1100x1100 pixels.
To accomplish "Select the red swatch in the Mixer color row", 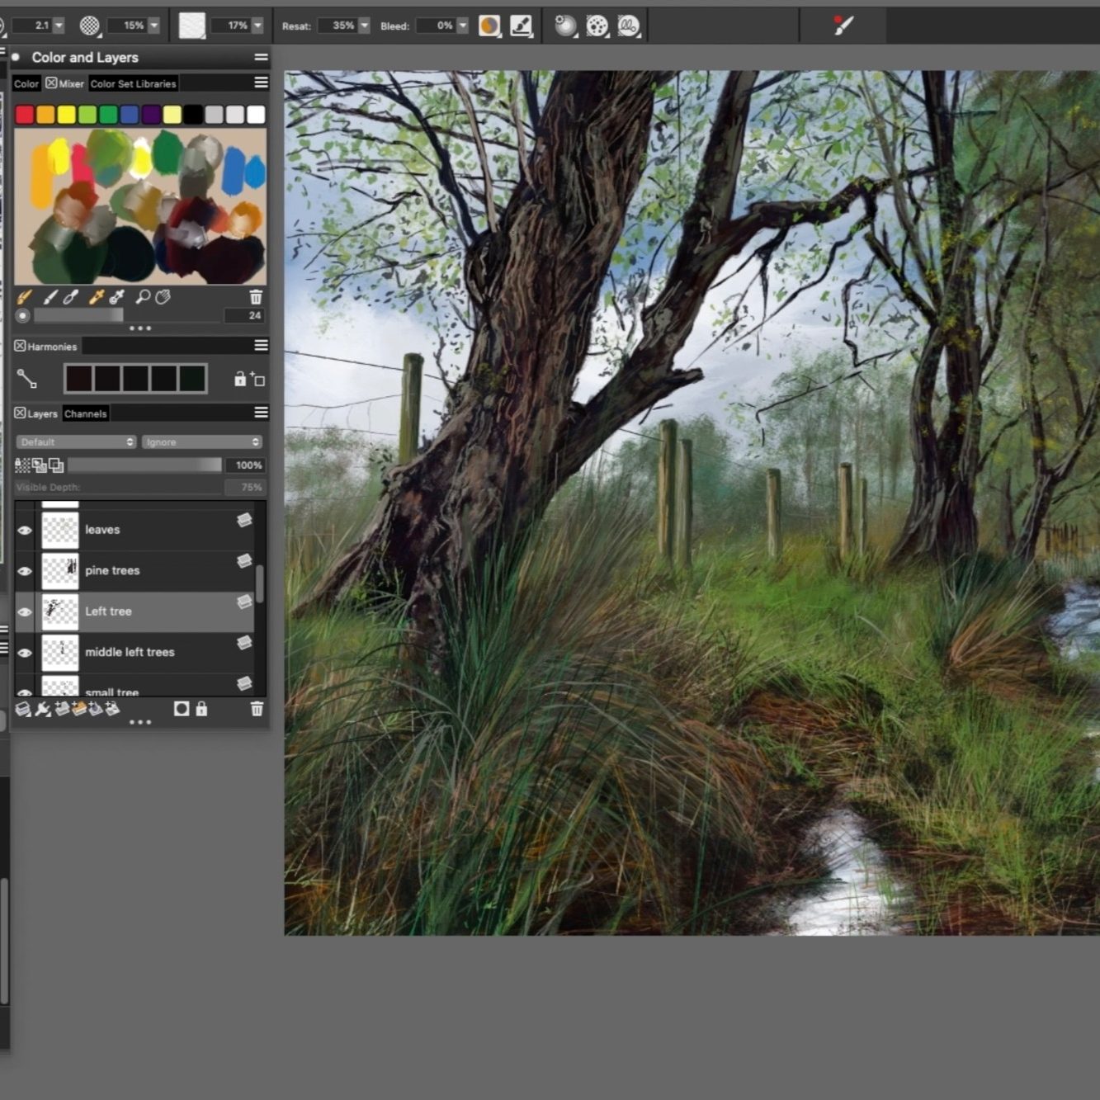I will 25,115.
